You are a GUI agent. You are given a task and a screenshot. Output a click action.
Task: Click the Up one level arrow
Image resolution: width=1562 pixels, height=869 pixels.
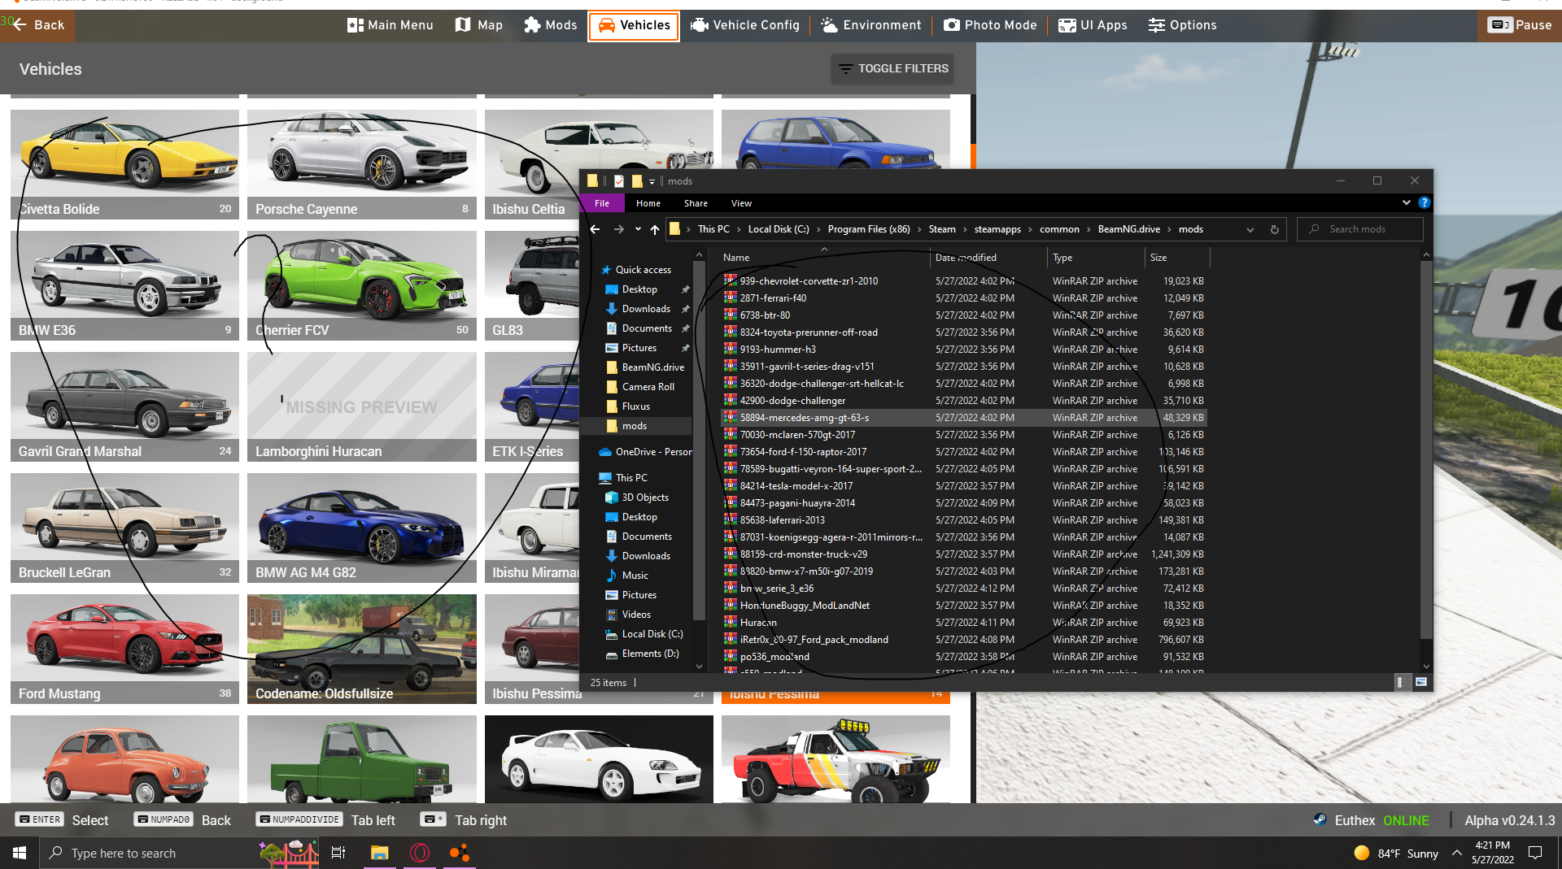(x=655, y=229)
